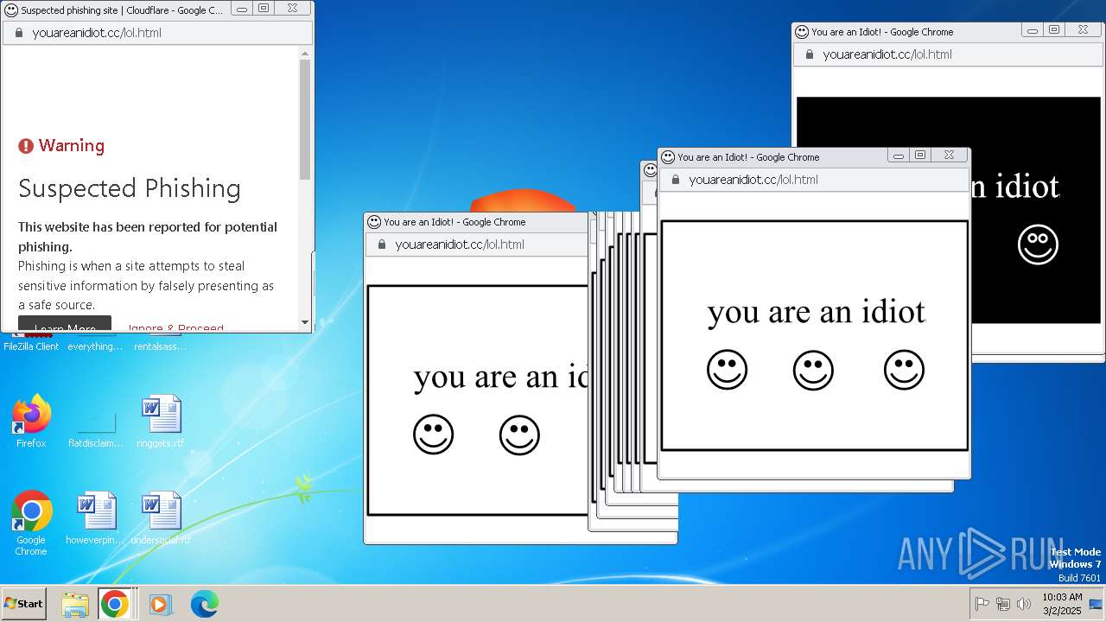Click the red Warning icon on phishing page

pyautogui.click(x=26, y=146)
